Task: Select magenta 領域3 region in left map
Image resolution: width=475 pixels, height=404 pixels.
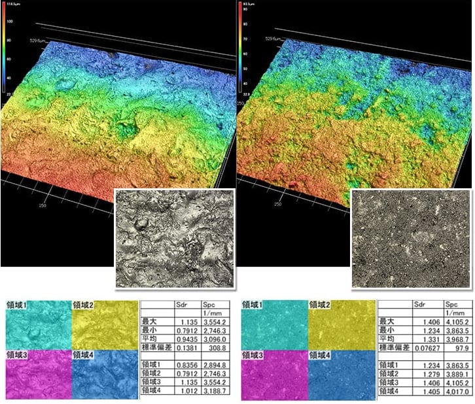Action: (37, 376)
